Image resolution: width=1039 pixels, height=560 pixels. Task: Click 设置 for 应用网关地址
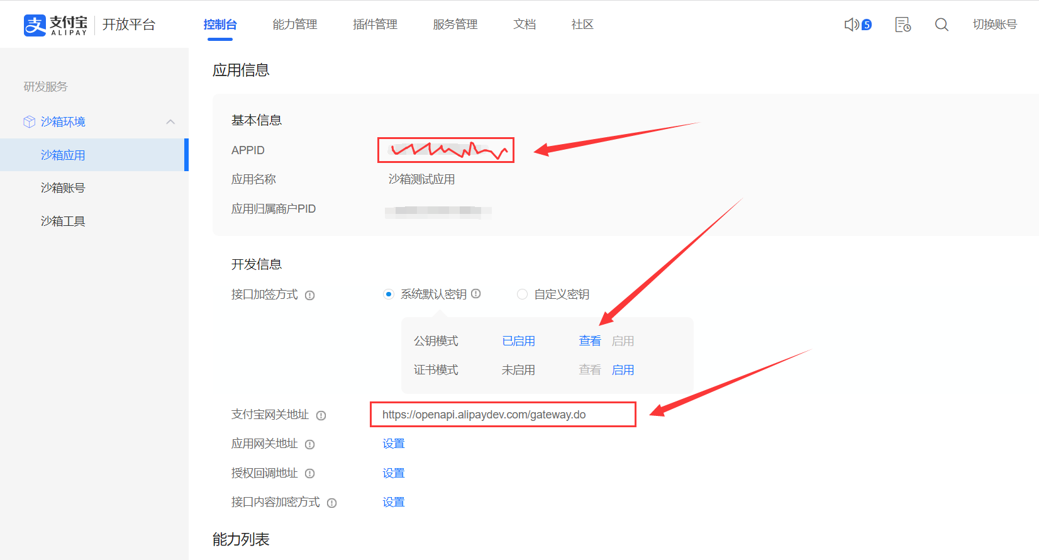pos(394,444)
